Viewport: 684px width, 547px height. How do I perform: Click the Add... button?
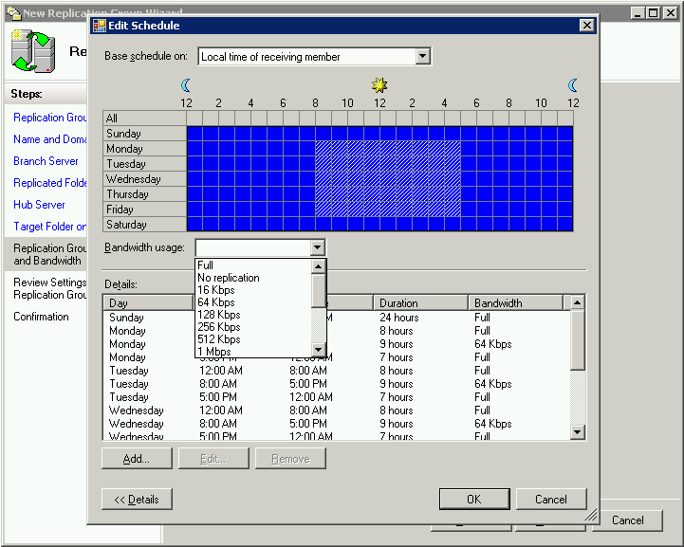[138, 459]
